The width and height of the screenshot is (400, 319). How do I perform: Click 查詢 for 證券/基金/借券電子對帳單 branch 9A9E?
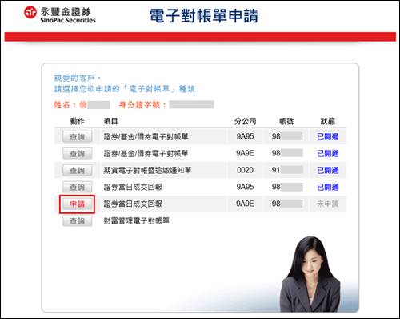(x=78, y=153)
